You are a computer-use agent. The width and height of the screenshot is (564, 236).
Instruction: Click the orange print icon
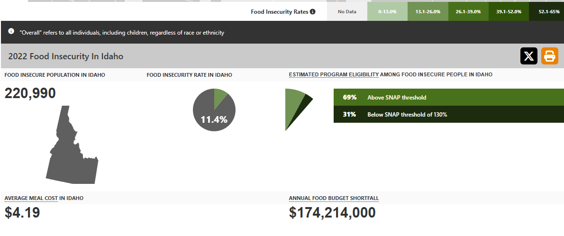pos(550,56)
